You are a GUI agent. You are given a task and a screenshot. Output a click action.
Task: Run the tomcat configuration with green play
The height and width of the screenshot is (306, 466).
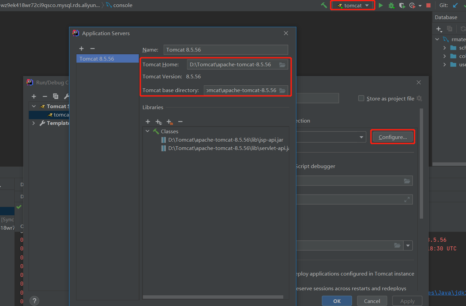381,5
